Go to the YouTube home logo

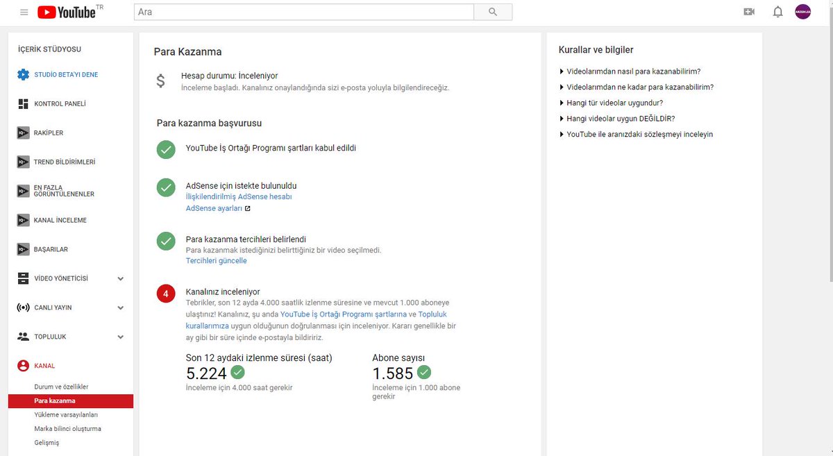[x=66, y=12]
